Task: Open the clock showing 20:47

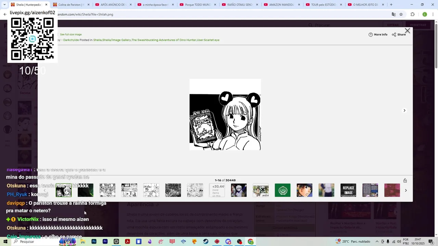Action: (x=418, y=242)
